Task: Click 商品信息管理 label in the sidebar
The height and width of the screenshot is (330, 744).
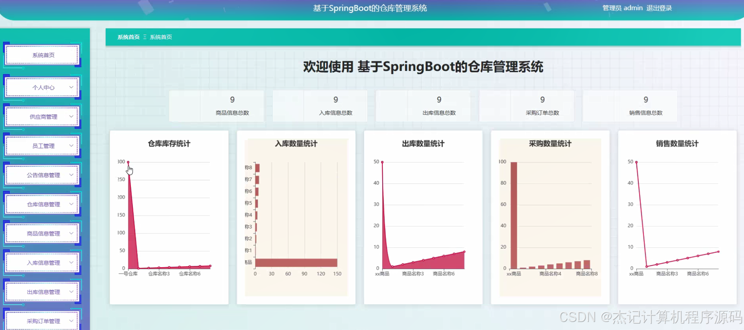Action: click(x=44, y=234)
